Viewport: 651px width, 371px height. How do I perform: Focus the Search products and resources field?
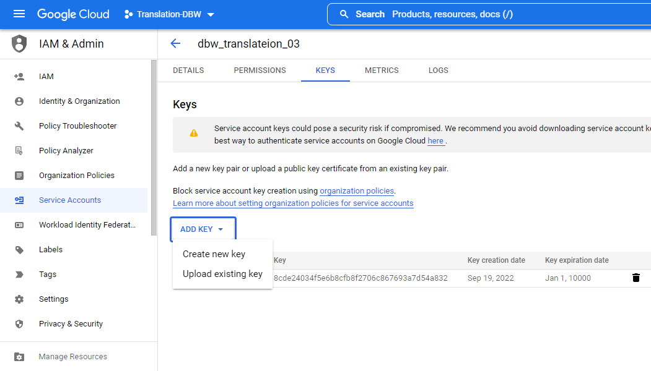click(x=490, y=14)
